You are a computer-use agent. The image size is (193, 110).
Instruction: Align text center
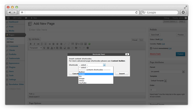pyautogui.click(x=57, y=44)
